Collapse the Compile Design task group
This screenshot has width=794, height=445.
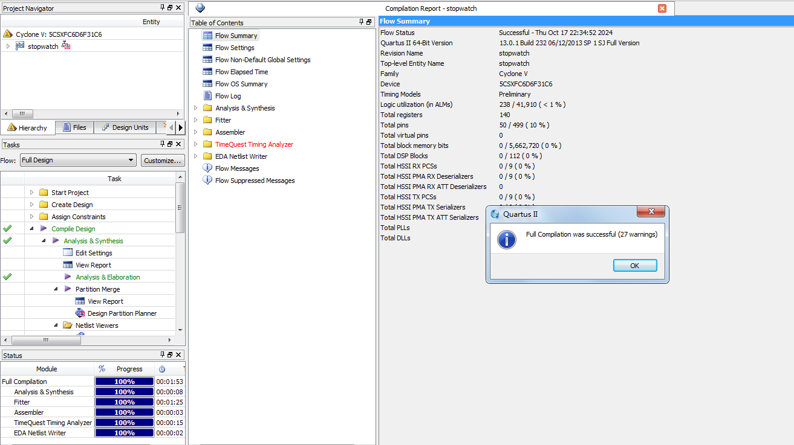(31, 229)
